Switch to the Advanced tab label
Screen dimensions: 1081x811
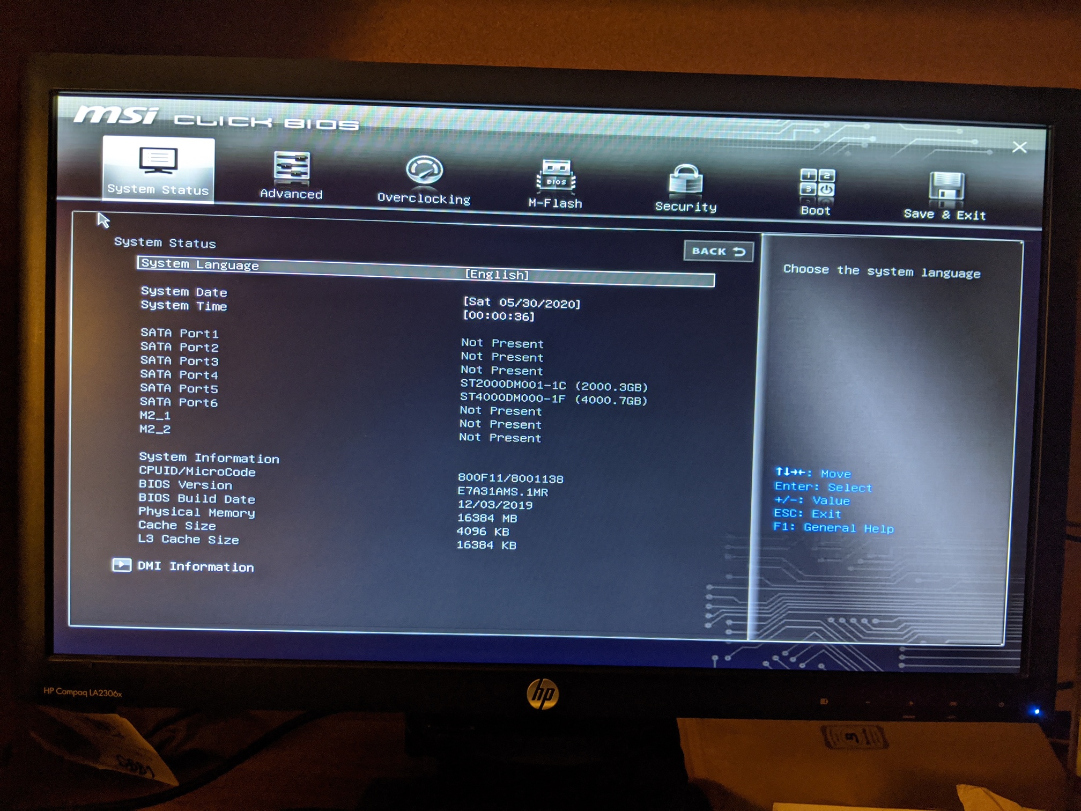[x=291, y=194]
